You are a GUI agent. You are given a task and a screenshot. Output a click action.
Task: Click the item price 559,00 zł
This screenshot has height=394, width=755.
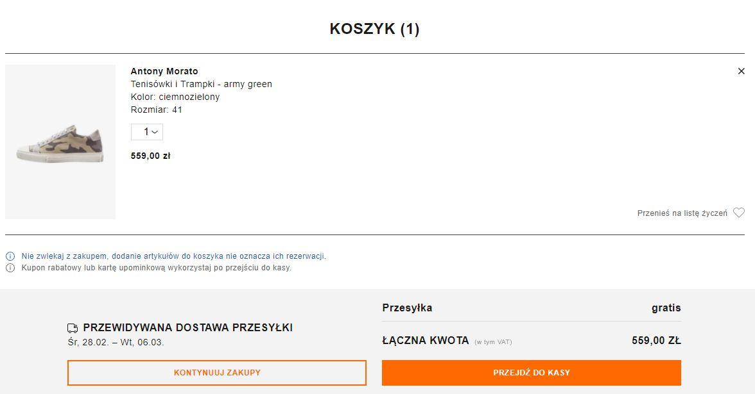click(150, 156)
